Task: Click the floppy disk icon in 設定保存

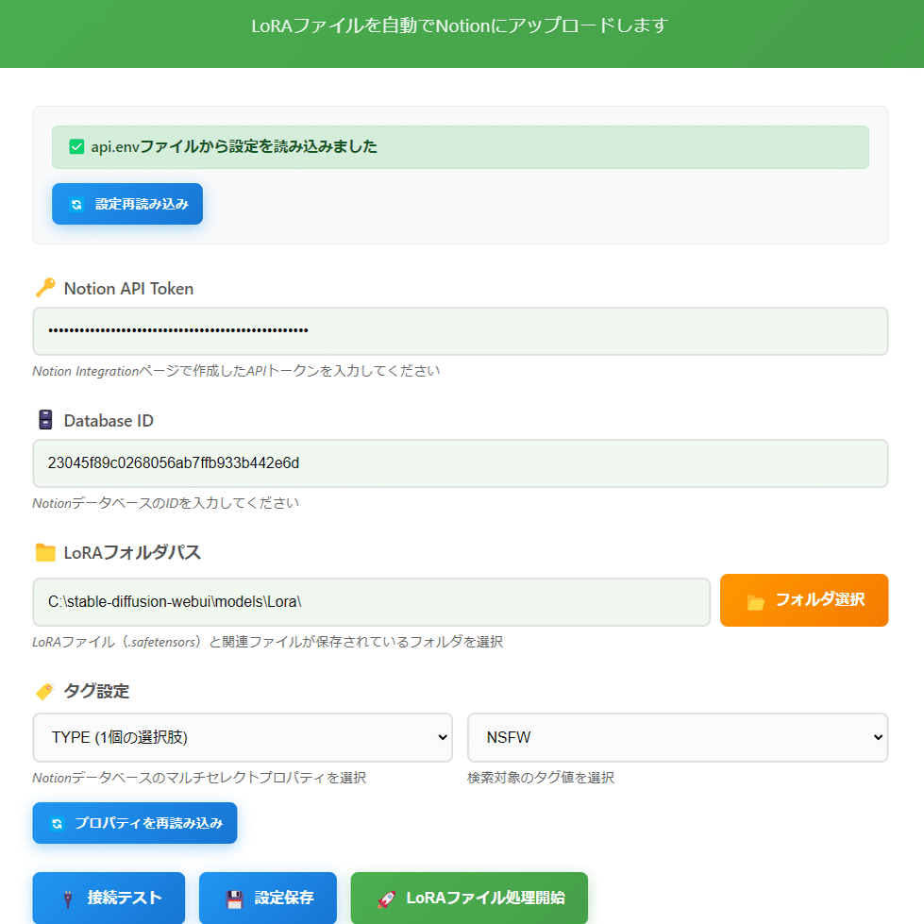Action: point(234,899)
